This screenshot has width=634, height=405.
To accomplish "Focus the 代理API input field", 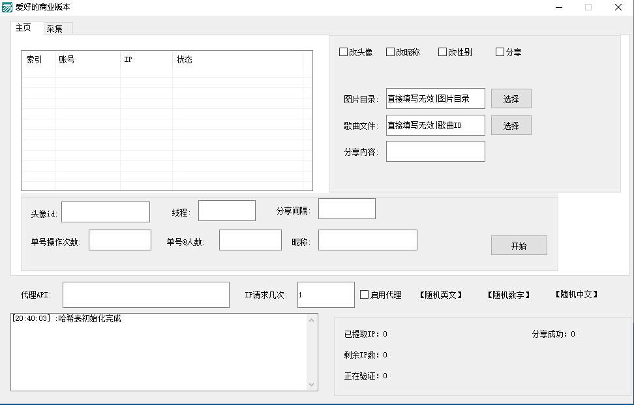I will [146, 295].
